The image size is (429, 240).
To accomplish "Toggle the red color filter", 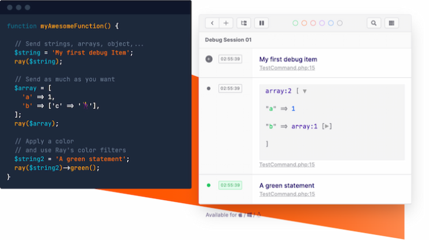I will click(313, 23).
